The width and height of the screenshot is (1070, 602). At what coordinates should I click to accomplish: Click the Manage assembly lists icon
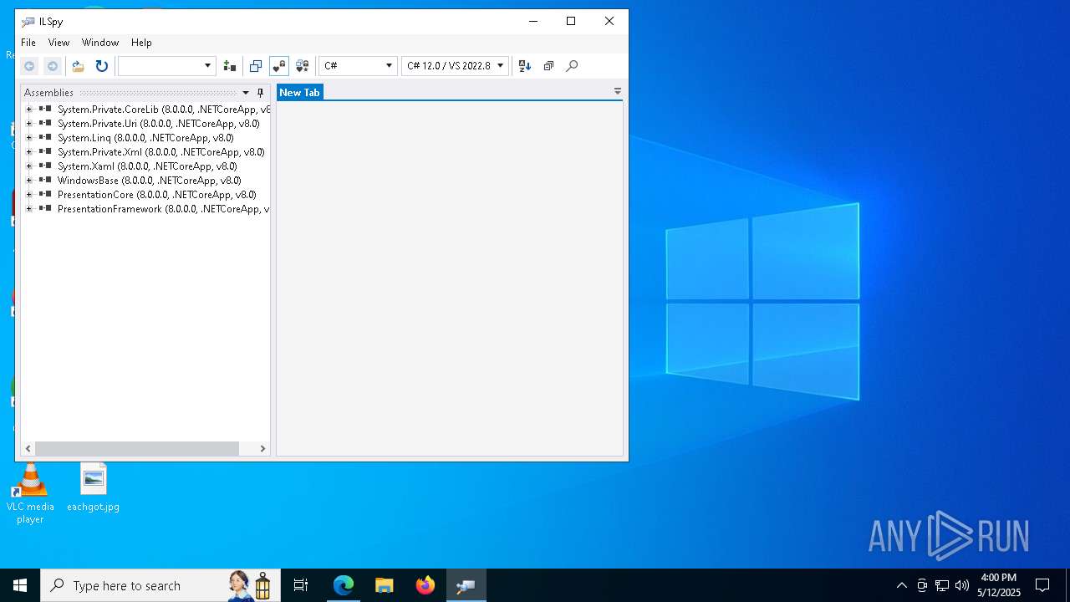(x=230, y=66)
